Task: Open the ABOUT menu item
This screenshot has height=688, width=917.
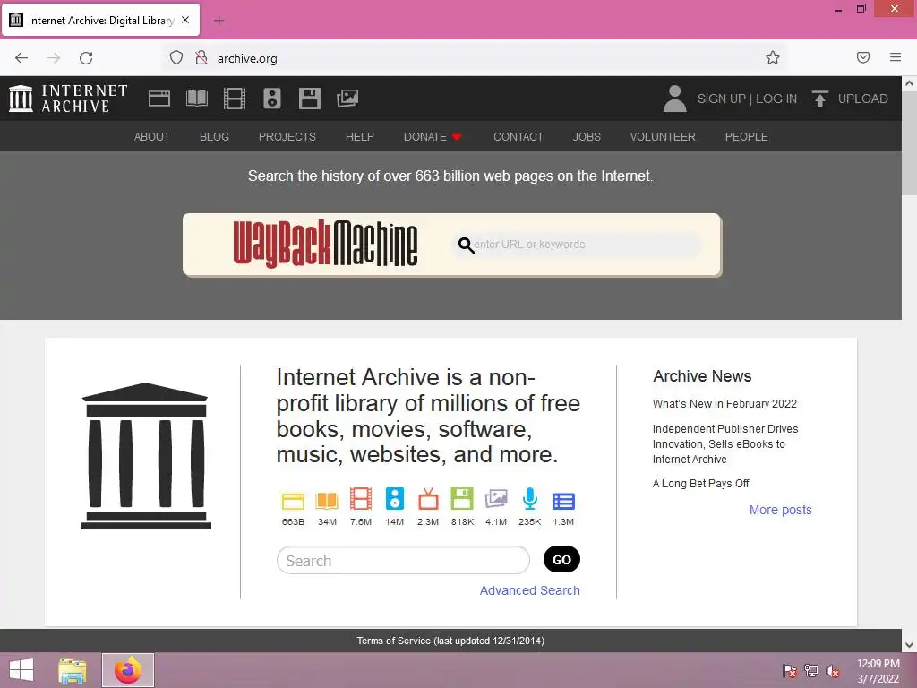Action: [x=152, y=137]
